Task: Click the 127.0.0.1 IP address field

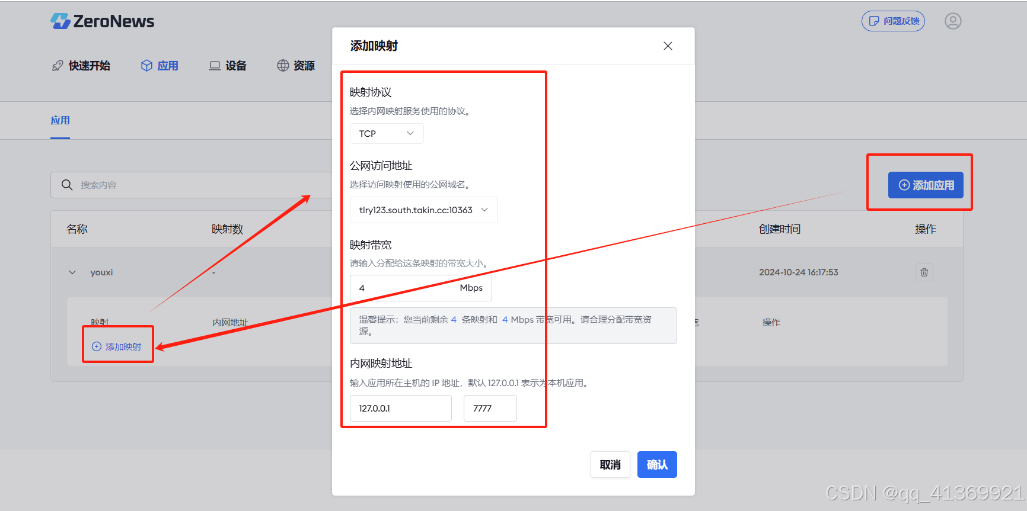Action: coord(400,409)
